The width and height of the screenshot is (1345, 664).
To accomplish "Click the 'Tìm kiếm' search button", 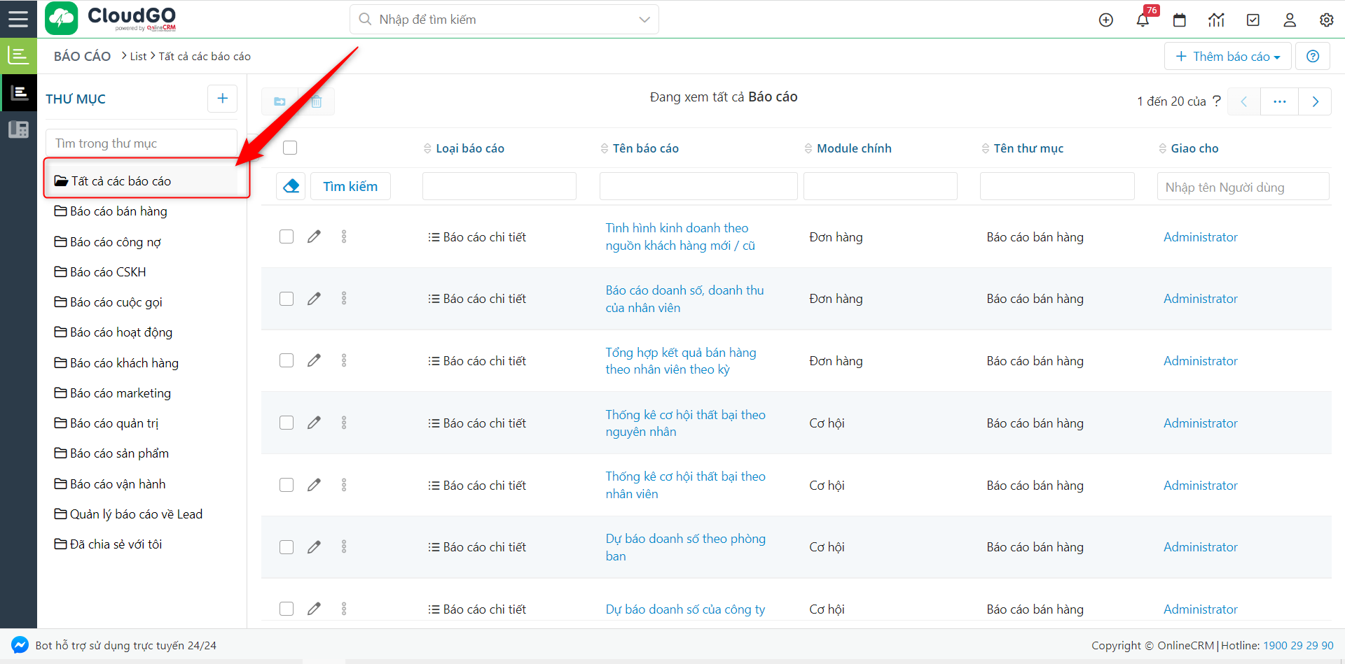I will point(350,186).
